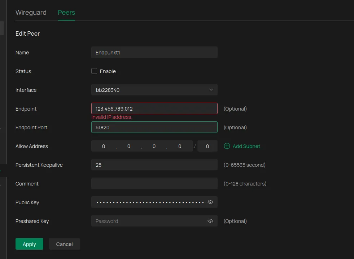Screen dimensions: 354x259
Task: Click the first Allow Address octet box
Action: (x=104, y=146)
